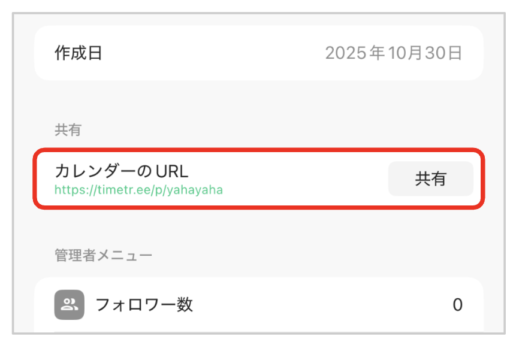Open the timetr.ee/p/yahayaha link
The image size is (519, 345).
(138, 190)
